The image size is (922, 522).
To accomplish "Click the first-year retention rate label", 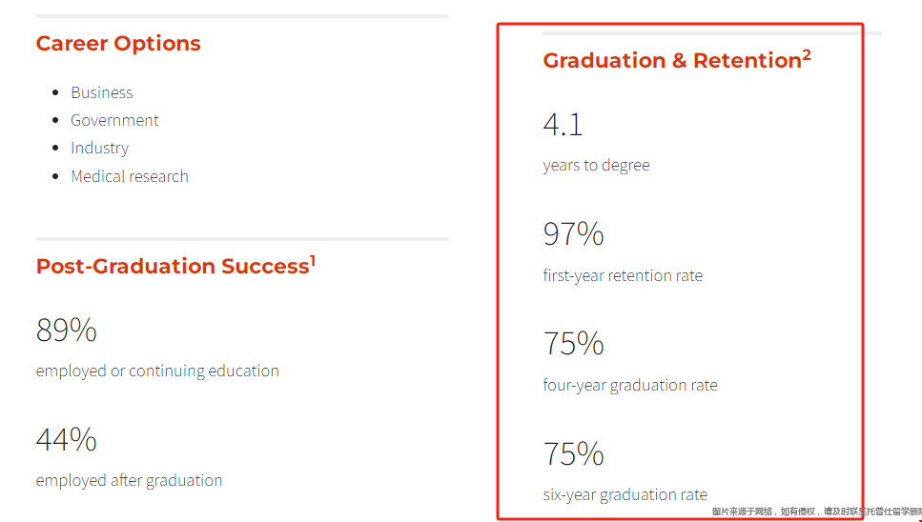I will point(623,275).
